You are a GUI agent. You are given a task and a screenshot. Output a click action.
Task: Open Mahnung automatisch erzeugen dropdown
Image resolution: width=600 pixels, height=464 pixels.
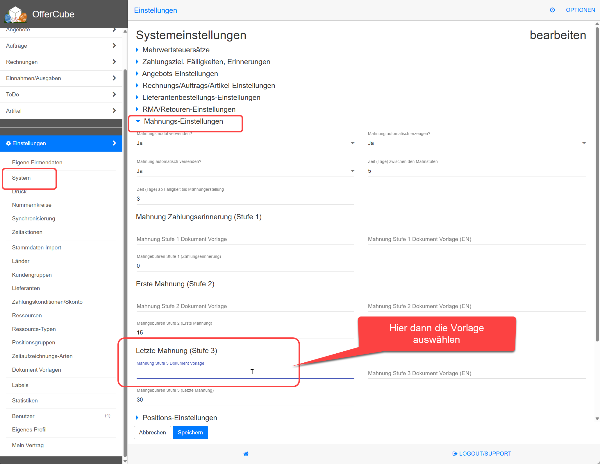coord(477,143)
